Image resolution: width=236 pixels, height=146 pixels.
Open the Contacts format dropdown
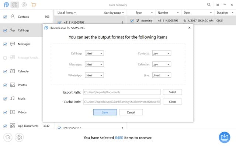[162, 53]
